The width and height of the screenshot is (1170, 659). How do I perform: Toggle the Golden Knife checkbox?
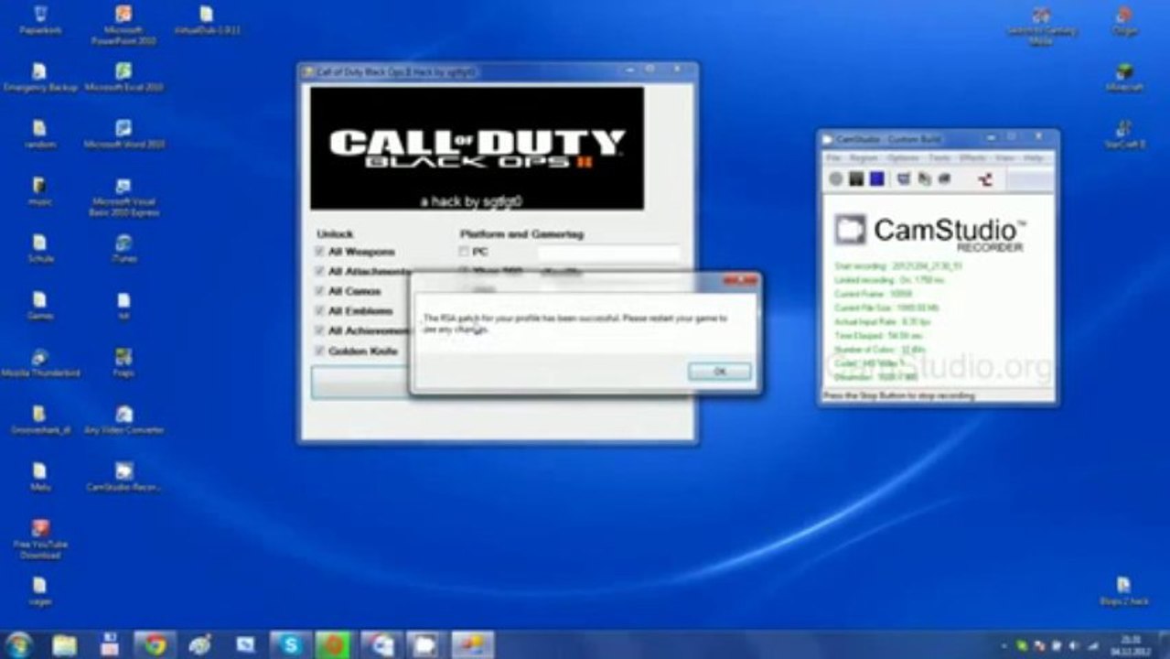[x=320, y=351]
